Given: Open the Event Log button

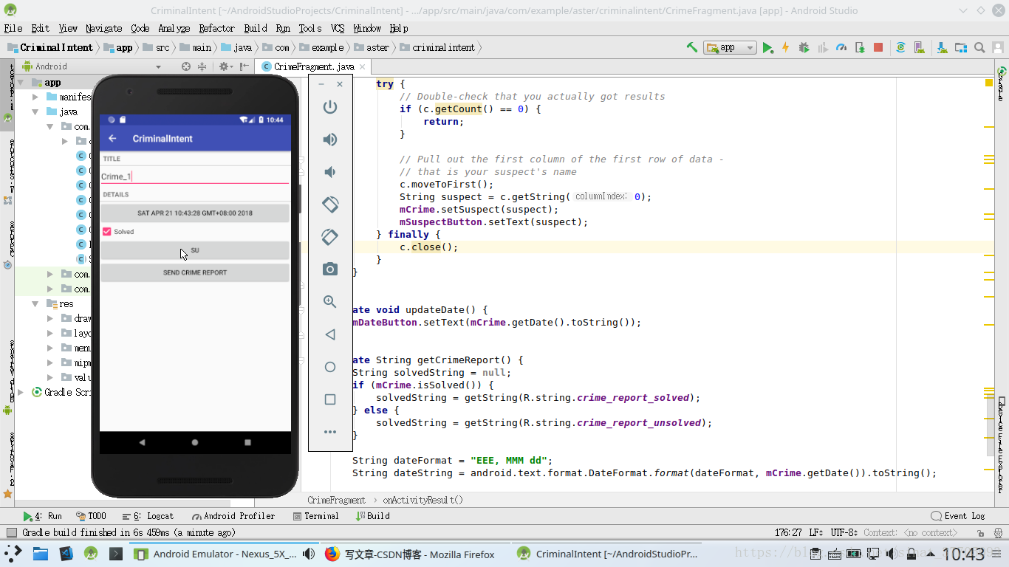Looking at the screenshot, I should tap(959, 516).
